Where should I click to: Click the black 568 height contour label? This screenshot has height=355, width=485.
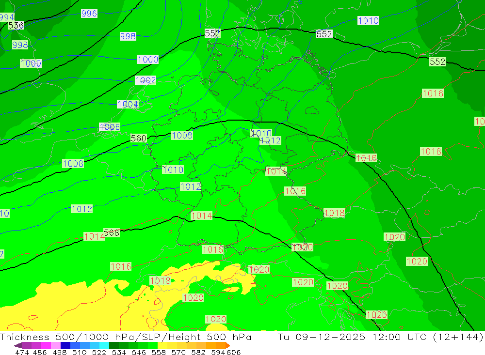tap(112, 232)
